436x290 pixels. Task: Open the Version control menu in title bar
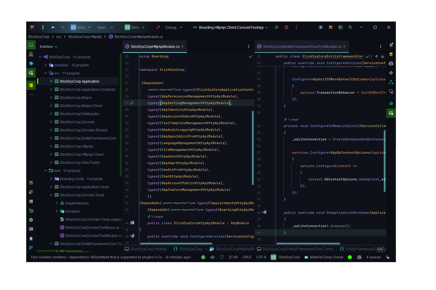click(105, 28)
